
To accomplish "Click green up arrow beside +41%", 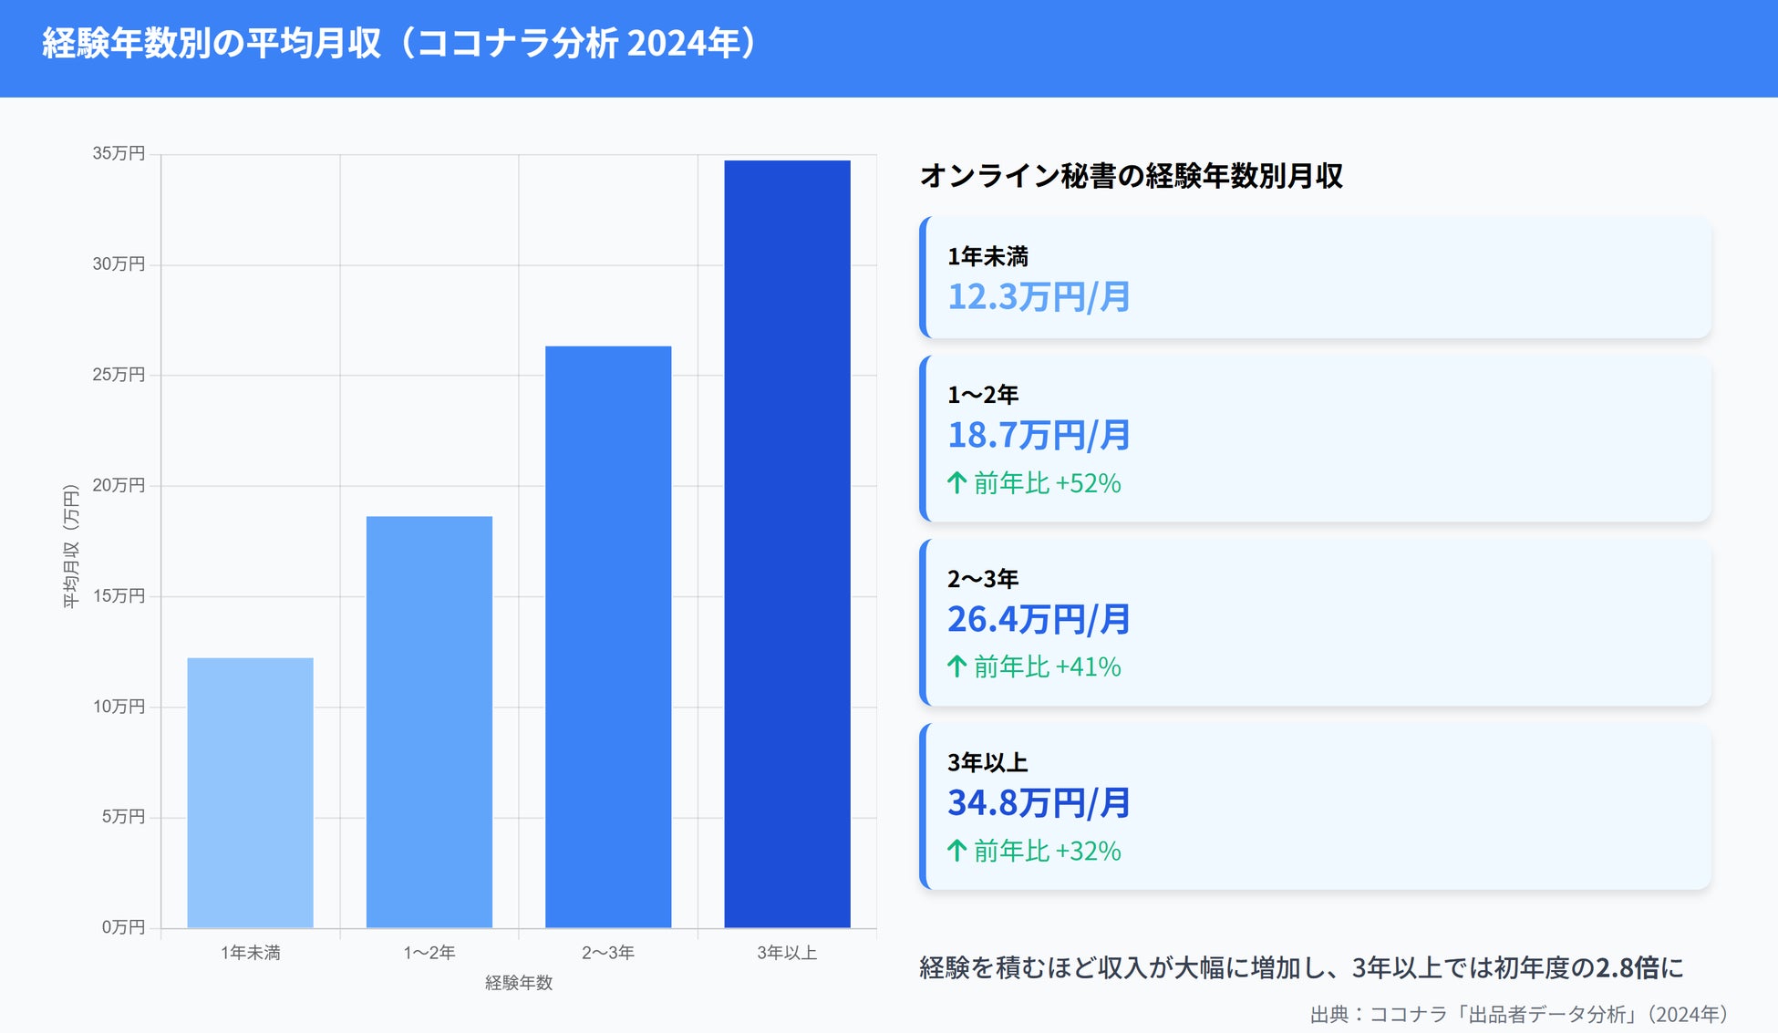I will point(956,666).
